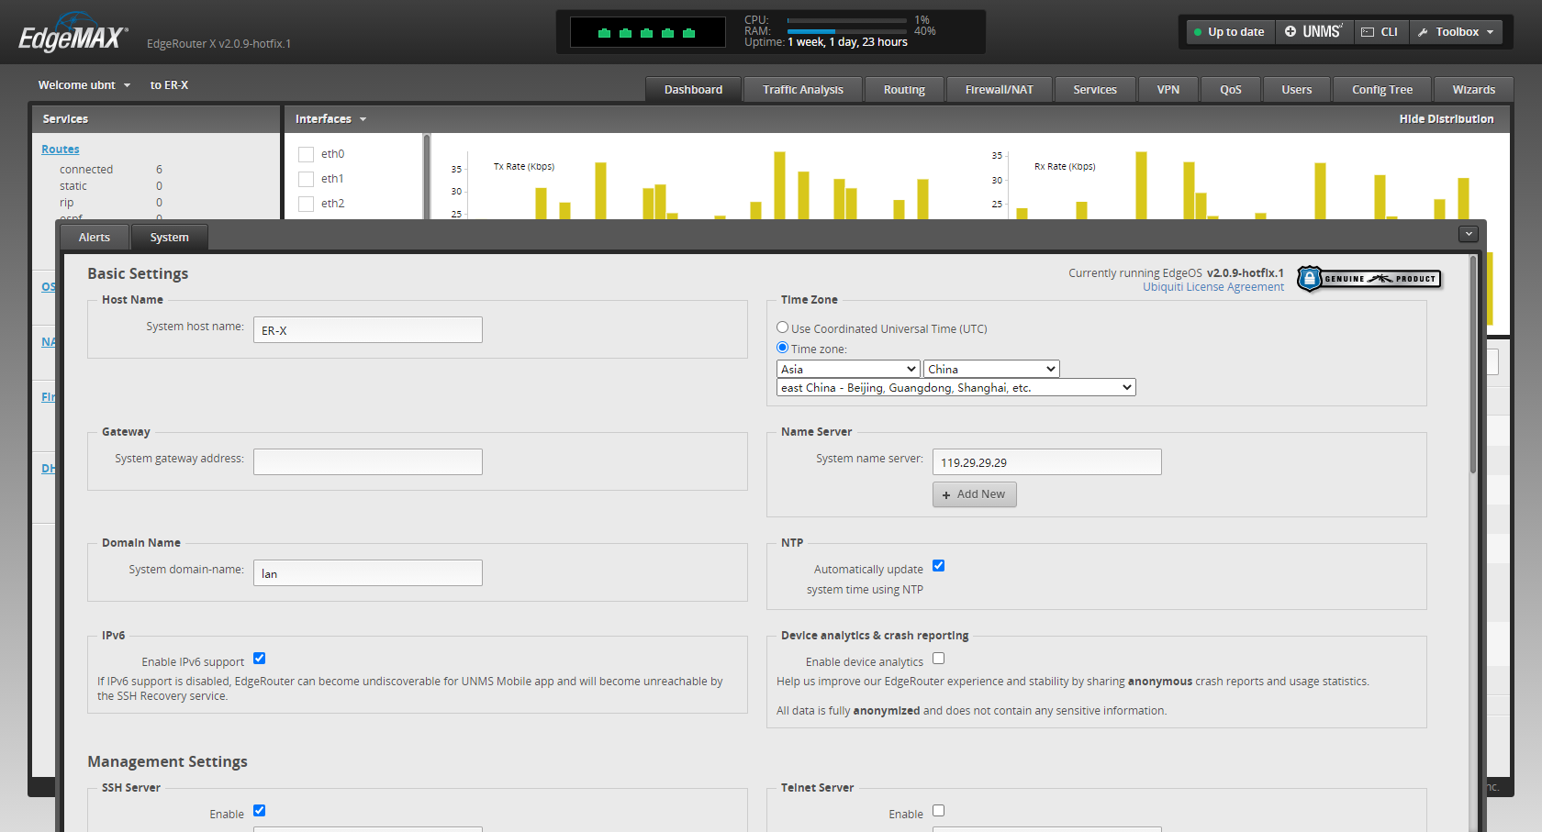Expand the Interfaces dropdown header

pyautogui.click(x=330, y=119)
